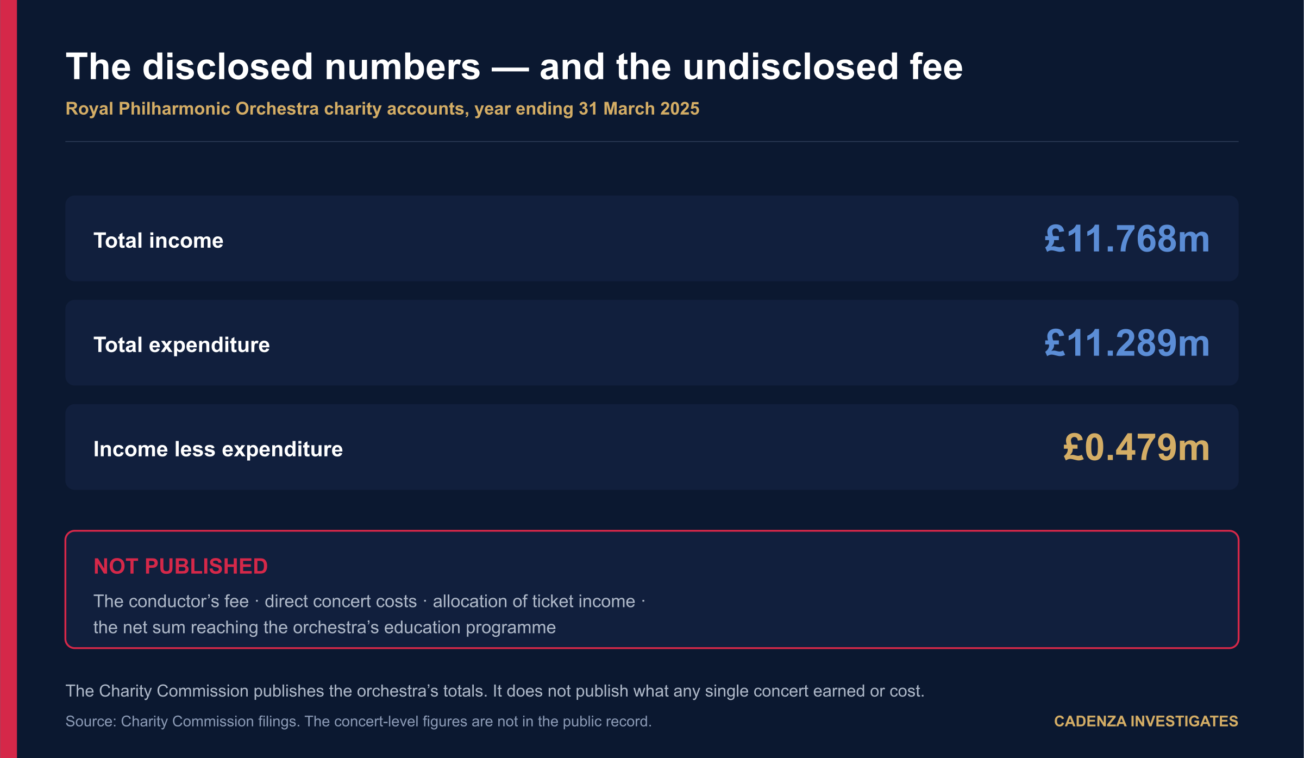Select the £11.289m expenditure figure
This screenshot has width=1304, height=758.
pos(1127,343)
